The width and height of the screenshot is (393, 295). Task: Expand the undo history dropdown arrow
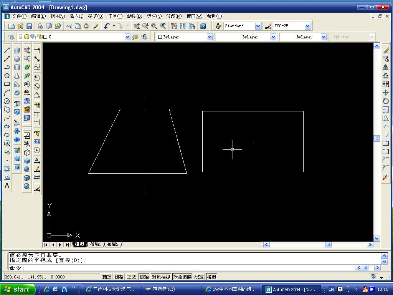[114, 26]
